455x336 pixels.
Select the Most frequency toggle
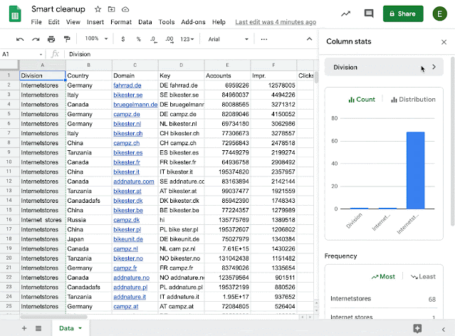[383, 276]
